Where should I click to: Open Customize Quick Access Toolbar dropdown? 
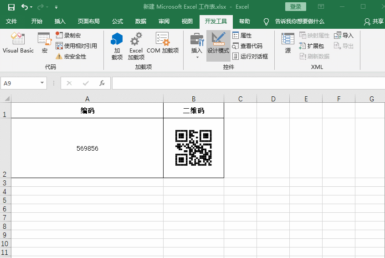click(x=56, y=7)
